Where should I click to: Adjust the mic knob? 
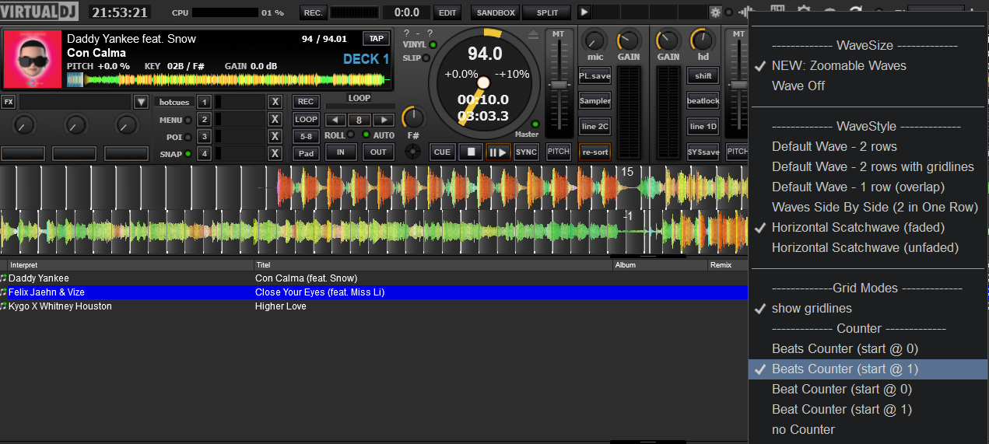594,40
